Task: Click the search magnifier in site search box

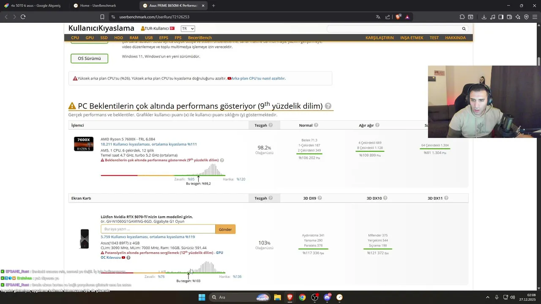Action: [x=464, y=29]
